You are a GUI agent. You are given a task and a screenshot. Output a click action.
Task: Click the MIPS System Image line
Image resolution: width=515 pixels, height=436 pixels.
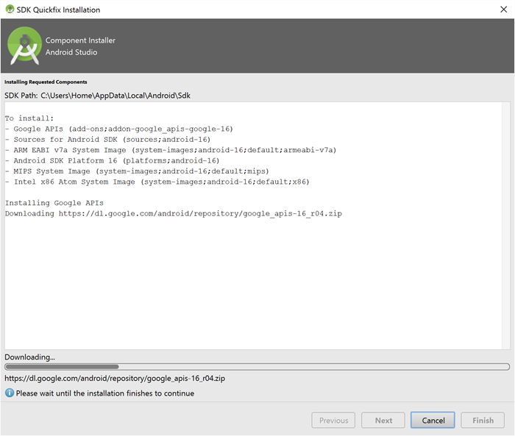click(137, 171)
